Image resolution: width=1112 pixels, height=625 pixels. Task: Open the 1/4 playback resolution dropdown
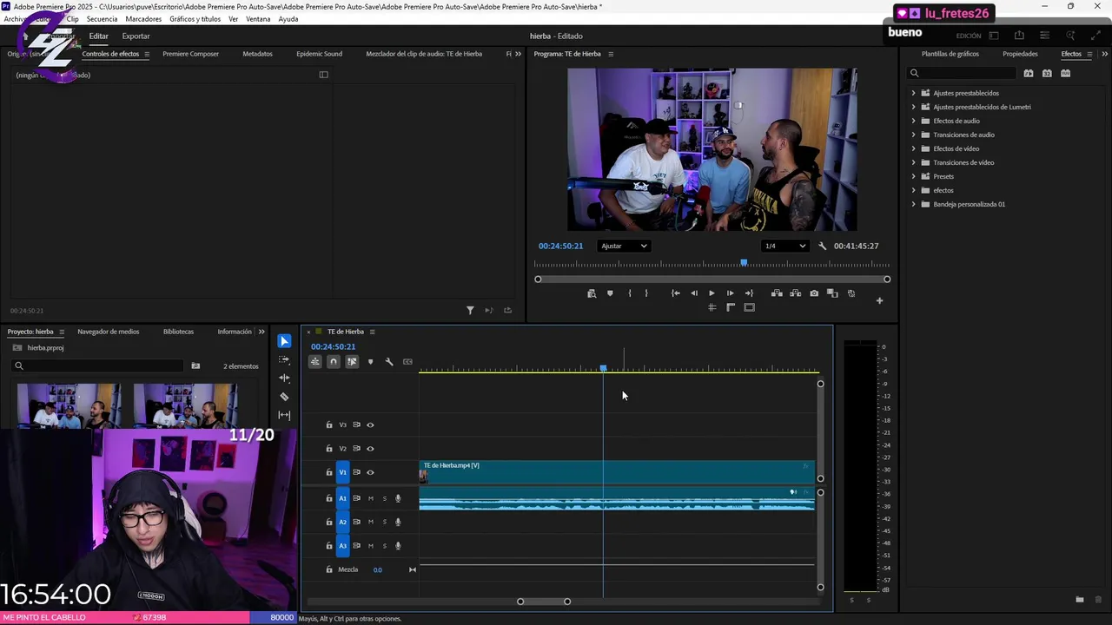coord(784,246)
